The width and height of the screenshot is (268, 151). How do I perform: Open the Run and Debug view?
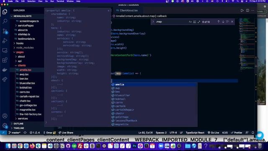coord(5,41)
